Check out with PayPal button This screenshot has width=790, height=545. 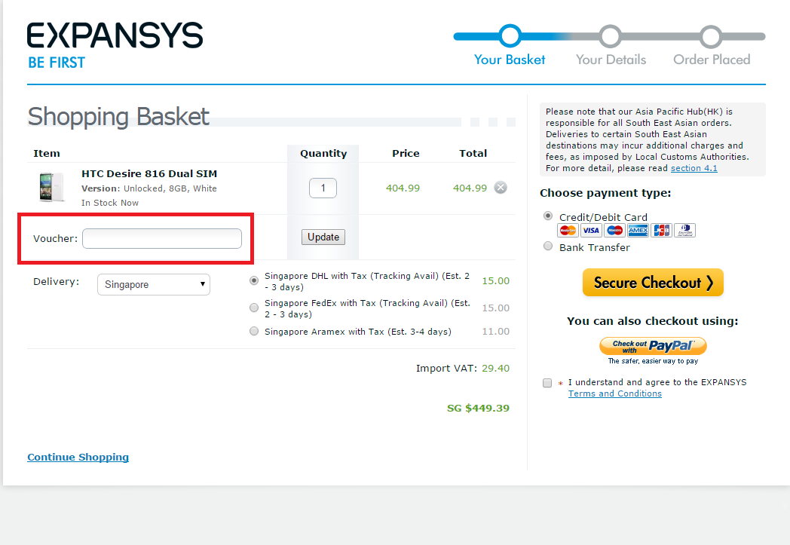pyautogui.click(x=653, y=346)
